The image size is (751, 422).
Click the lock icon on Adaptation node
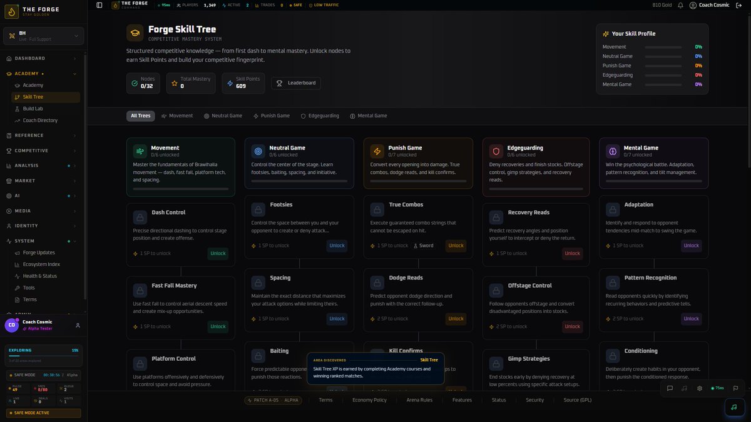click(x=613, y=209)
